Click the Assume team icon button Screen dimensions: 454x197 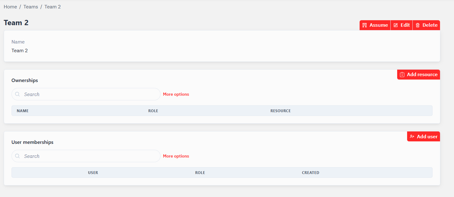365,25
